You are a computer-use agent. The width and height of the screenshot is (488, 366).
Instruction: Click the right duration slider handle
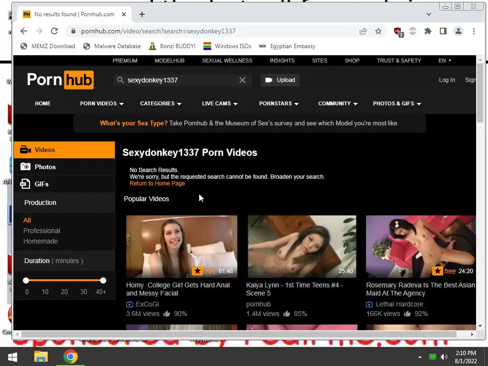click(103, 280)
